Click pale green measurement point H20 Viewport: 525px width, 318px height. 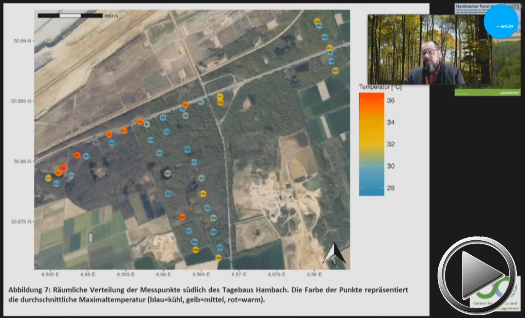(x=185, y=116)
